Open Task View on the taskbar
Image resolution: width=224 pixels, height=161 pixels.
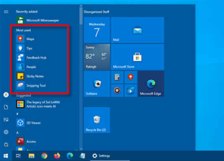coord(18,156)
